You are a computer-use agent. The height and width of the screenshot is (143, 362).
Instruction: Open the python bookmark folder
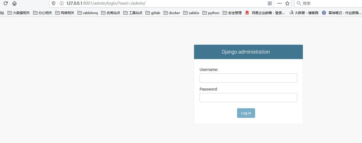(x=211, y=13)
